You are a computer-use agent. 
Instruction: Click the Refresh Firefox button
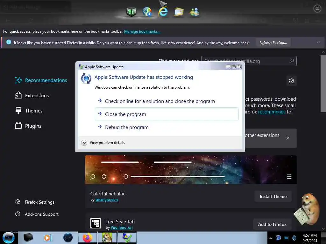273,43
